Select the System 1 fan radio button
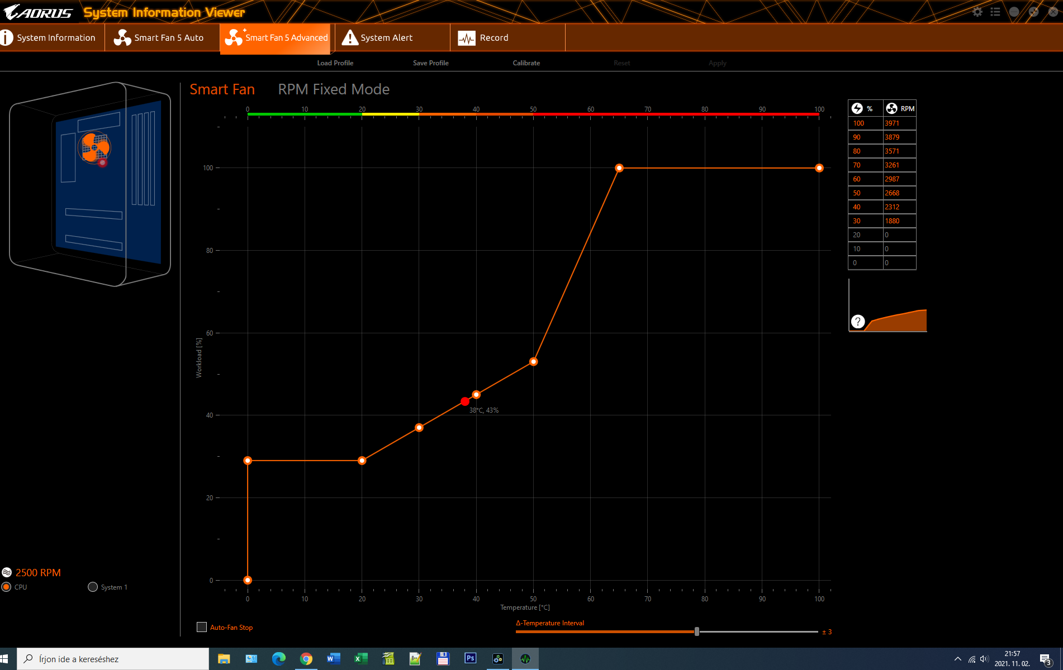The width and height of the screenshot is (1063, 670). [93, 587]
